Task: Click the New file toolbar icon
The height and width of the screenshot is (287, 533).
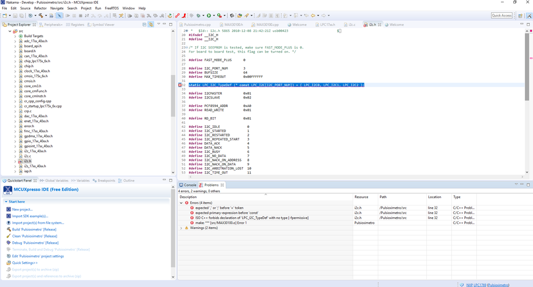Action: point(4,15)
